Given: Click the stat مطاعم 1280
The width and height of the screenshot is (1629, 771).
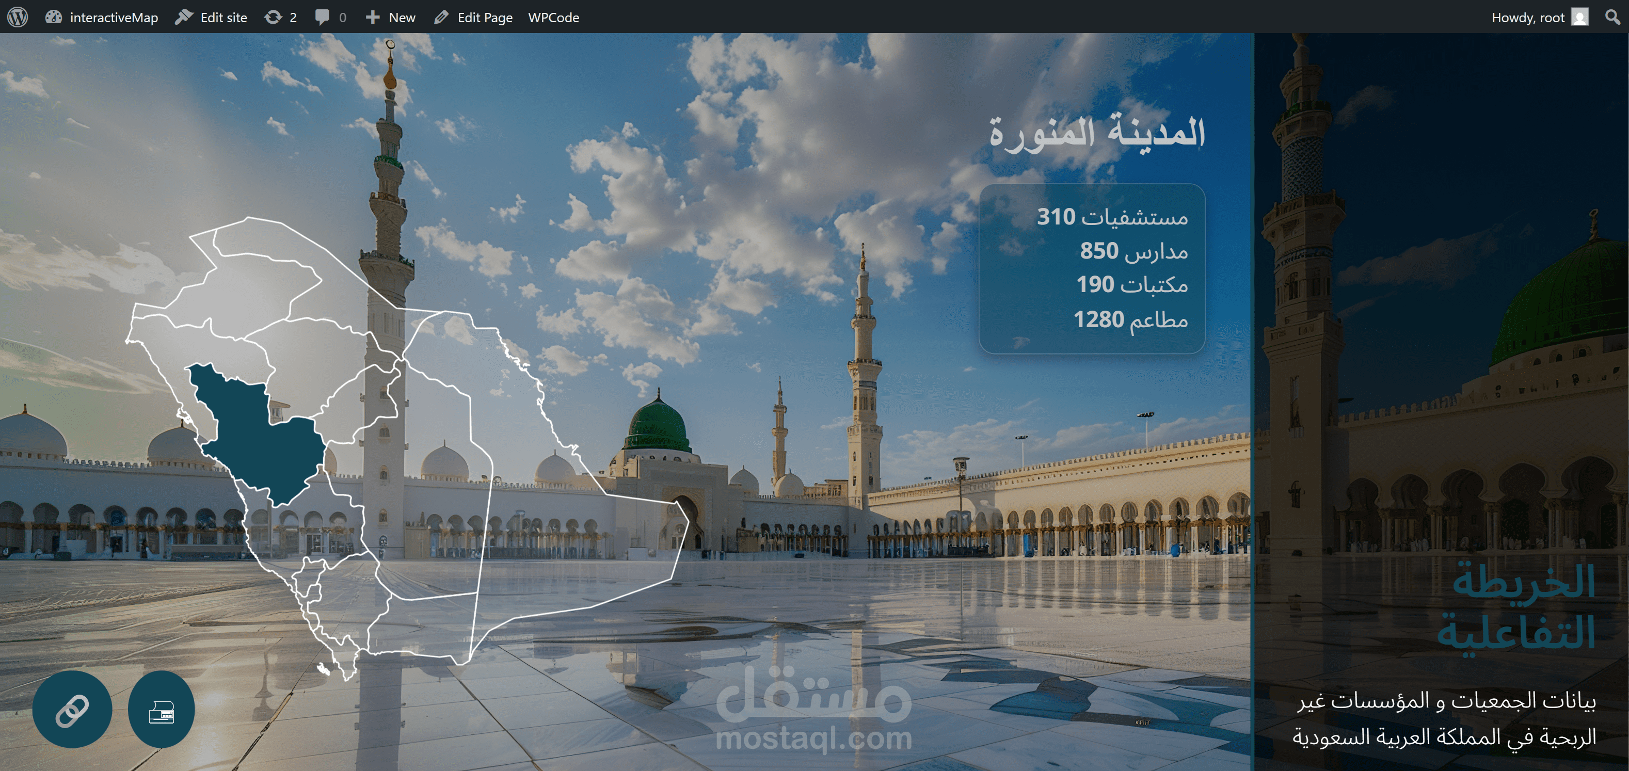Looking at the screenshot, I should click(x=1131, y=319).
